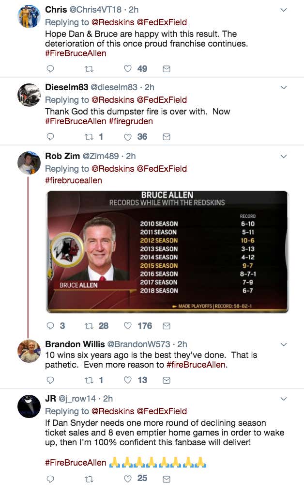304x485 pixels.
Task: Select the envelope icon under Rob Zim's tweet
Action: click(x=166, y=325)
